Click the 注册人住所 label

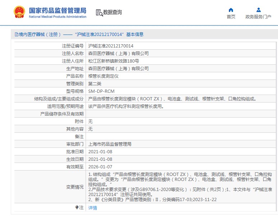(73, 61)
